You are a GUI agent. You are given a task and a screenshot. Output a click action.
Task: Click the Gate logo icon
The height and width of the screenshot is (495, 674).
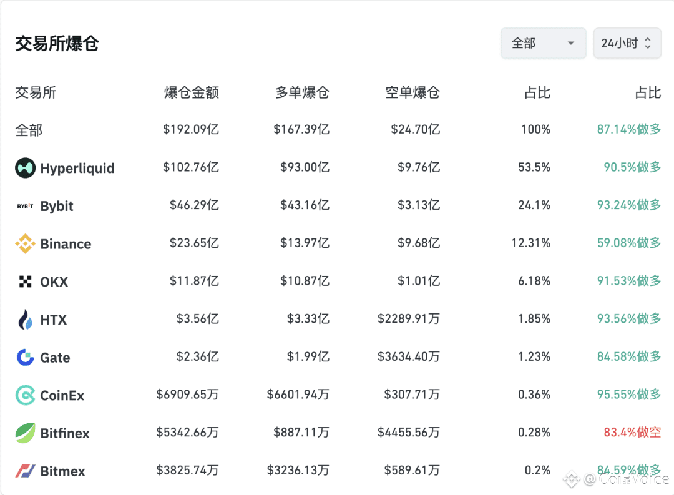click(x=26, y=358)
